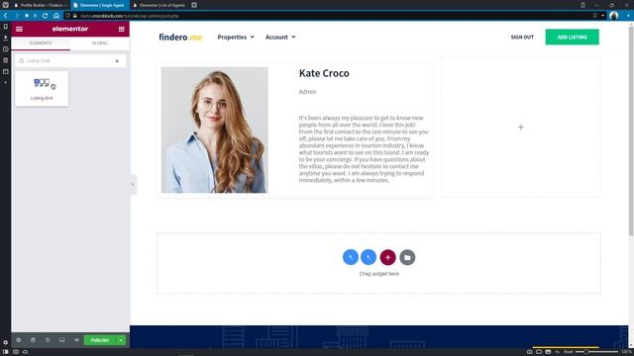634x356 pixels.
Task: Select the Listing Grid widget
Action: click(x=42, y=89)
